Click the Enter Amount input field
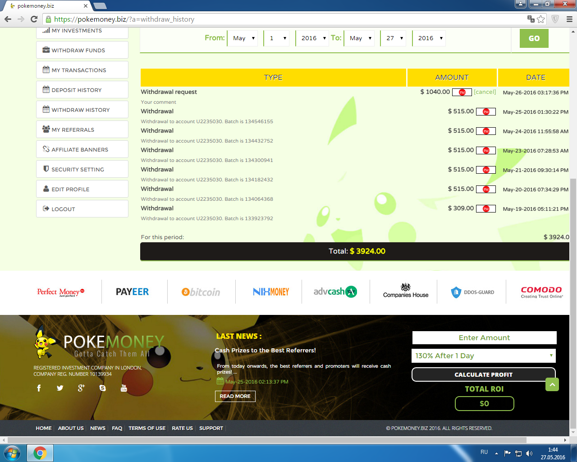Screen dimensions: 577x462 485,337
